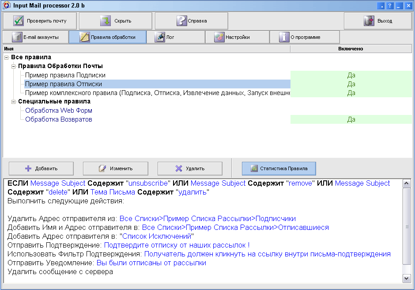Open Справка via question mark icon
This screenshot has width=415, height=290.
pyautogui.click(x=181, y=21)
